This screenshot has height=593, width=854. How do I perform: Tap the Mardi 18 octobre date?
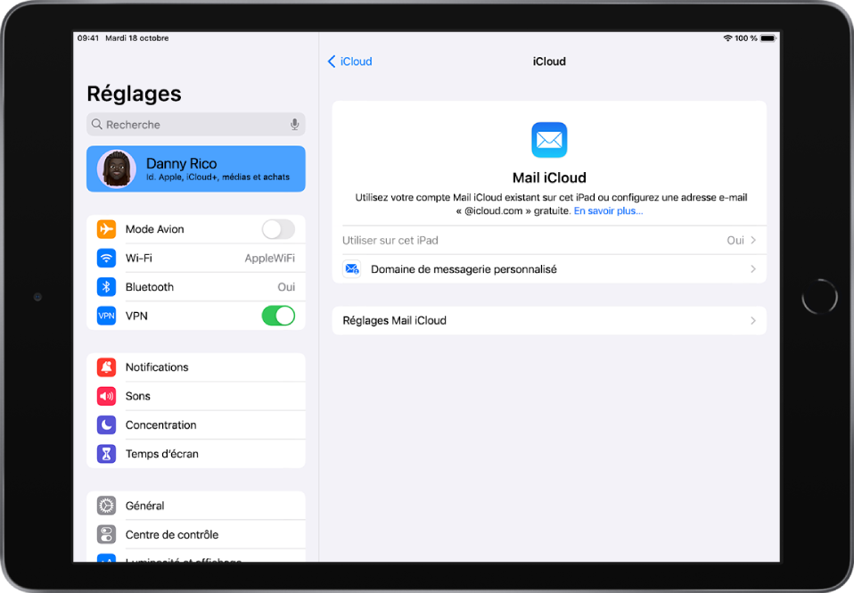(136, 38)
